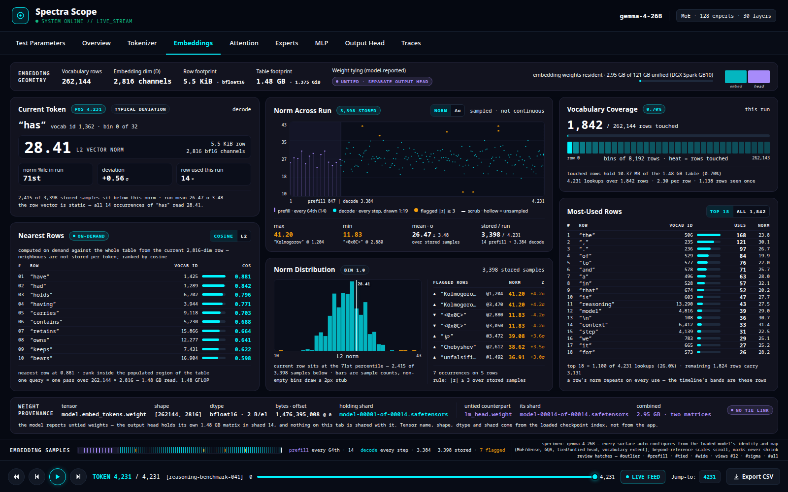788x492 pixels.
Task: Toggle the LIVE FEED button
Action: (643, 477)
